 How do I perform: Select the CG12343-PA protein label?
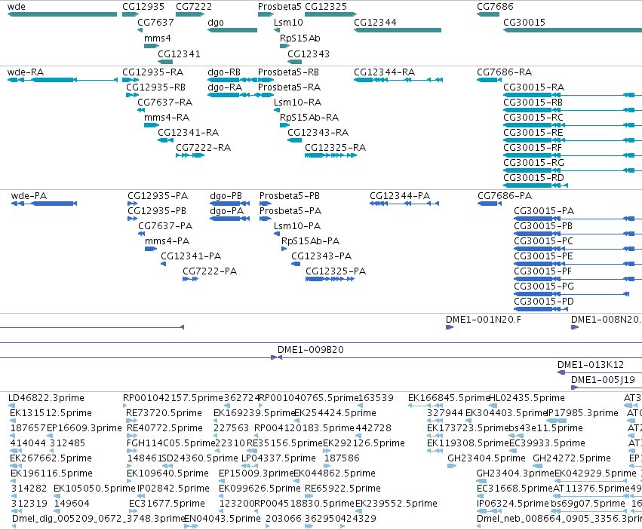pos(322,256)
